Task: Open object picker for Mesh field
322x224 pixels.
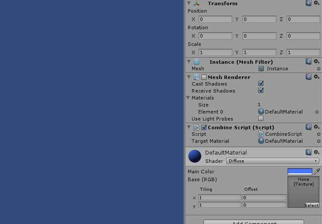Action: (x=318, y=69)
